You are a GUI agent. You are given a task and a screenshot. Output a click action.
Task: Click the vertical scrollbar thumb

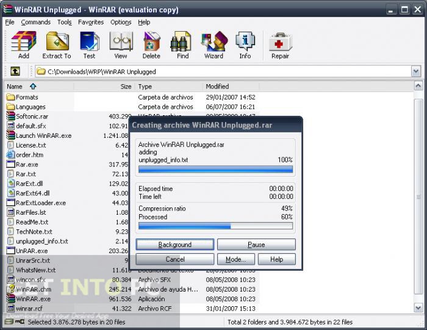coord(418,196)
